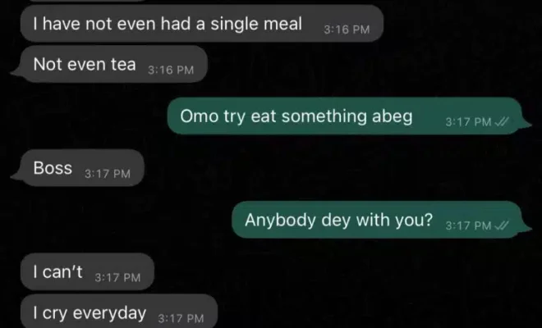Click the timestamp beside 'Boss'
The width and height of the screenshot is (542, 328).
pyautogui.click(x=108, y=173)
